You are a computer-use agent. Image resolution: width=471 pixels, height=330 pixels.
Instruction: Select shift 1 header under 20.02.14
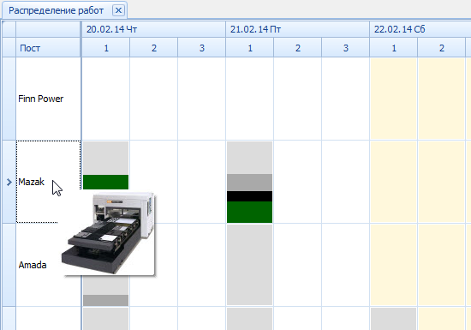pyautogui.click(x=105, y=48)
